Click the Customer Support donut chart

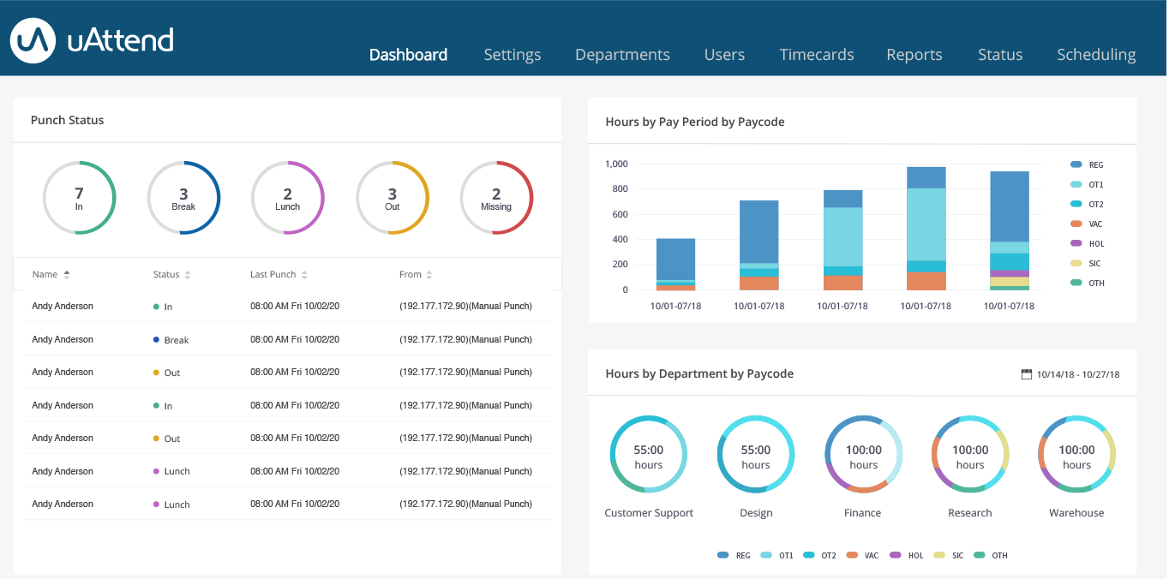[x=649, y=455]
